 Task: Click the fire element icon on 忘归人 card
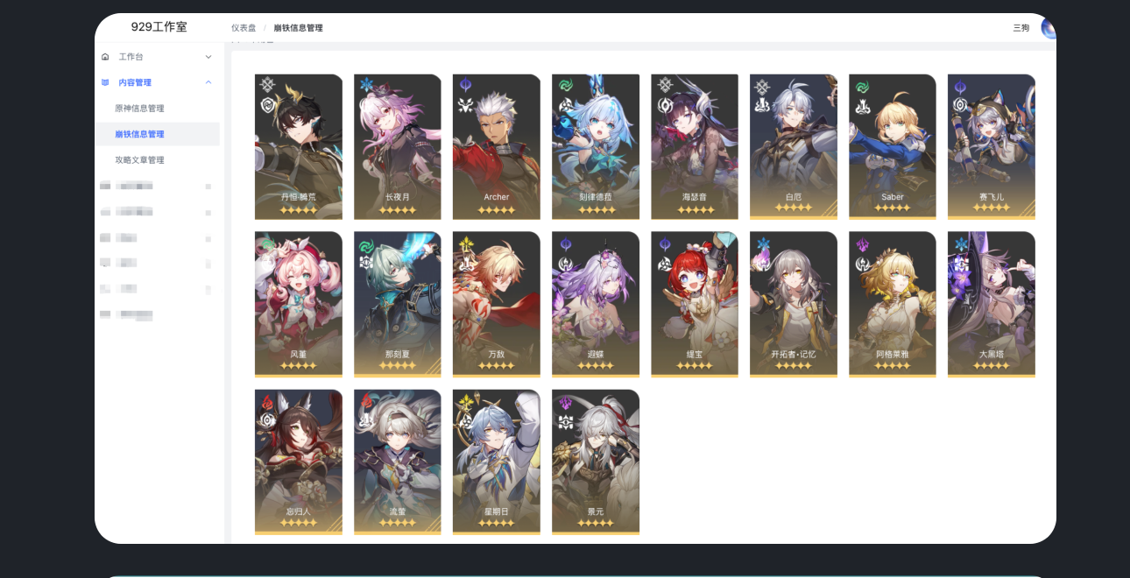pos(266,401)
